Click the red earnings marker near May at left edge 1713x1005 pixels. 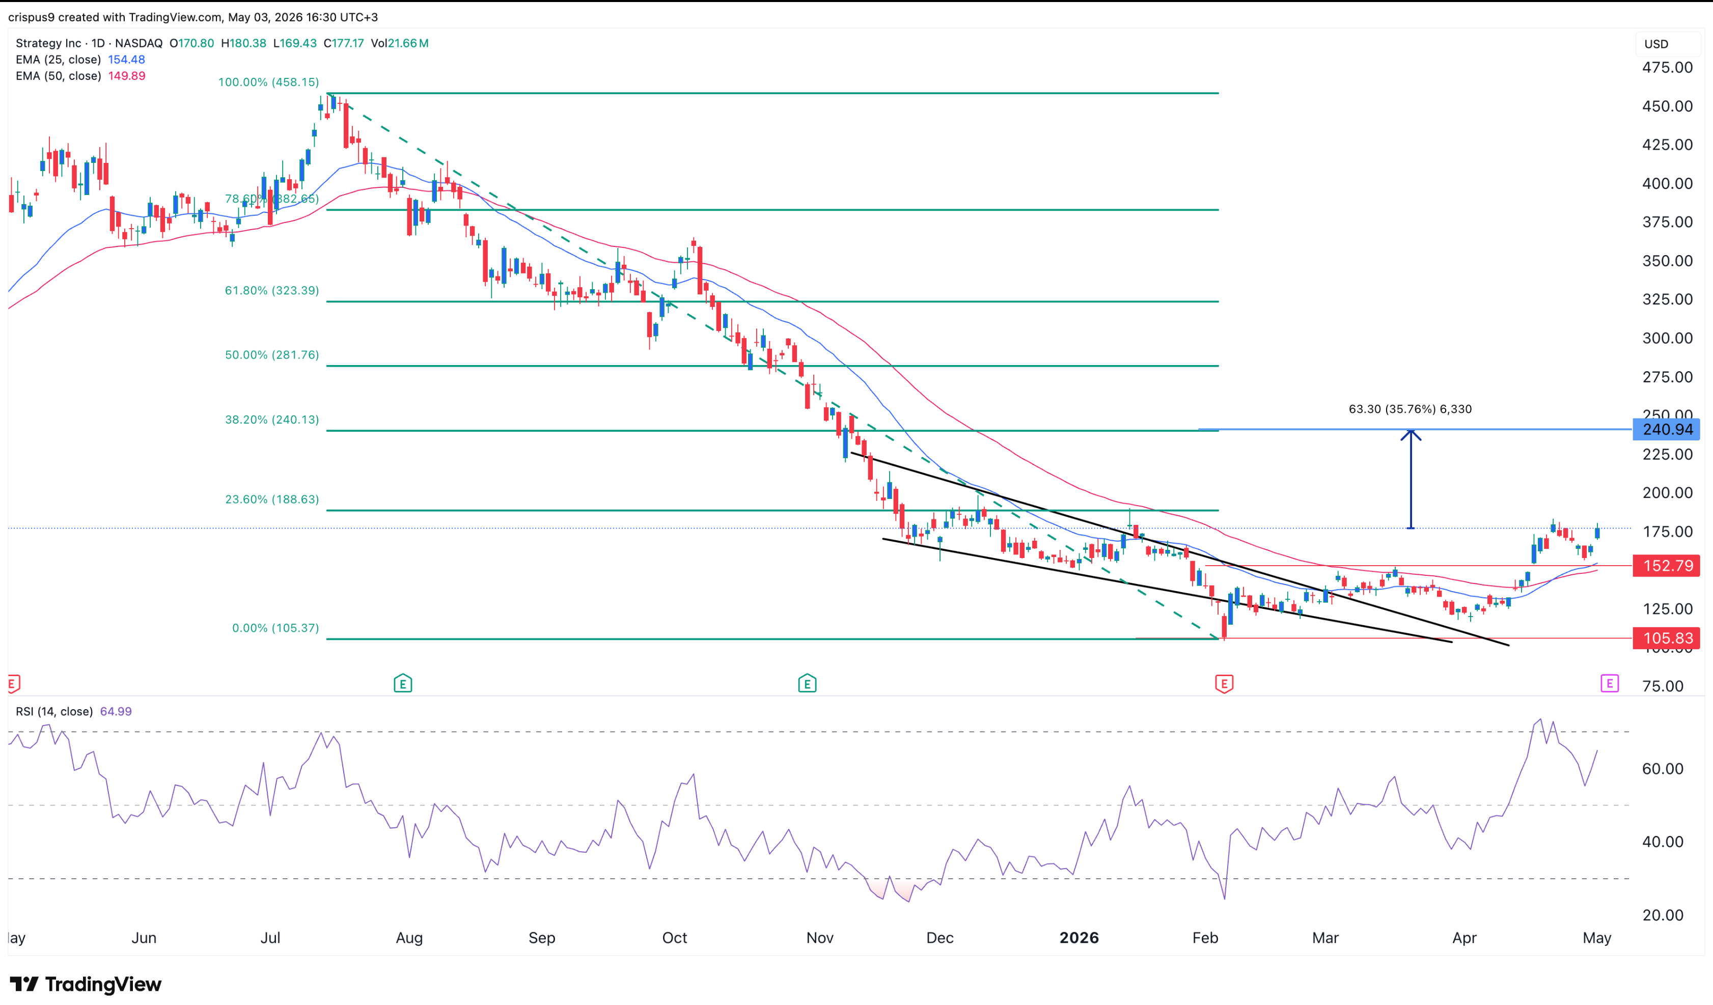14,683
